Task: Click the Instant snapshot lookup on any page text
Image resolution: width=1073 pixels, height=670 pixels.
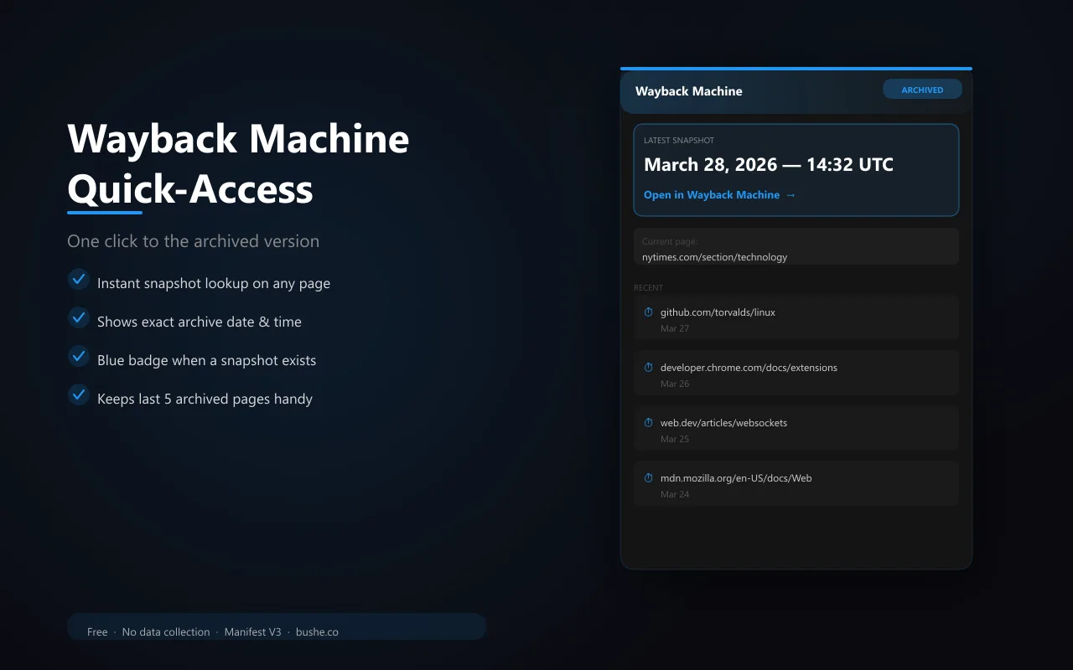Action: tap(214, 283)
